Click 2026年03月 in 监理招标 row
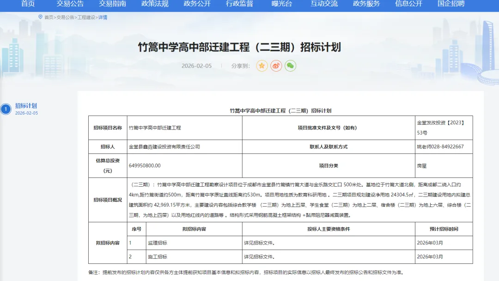 (x=444, y=243)
